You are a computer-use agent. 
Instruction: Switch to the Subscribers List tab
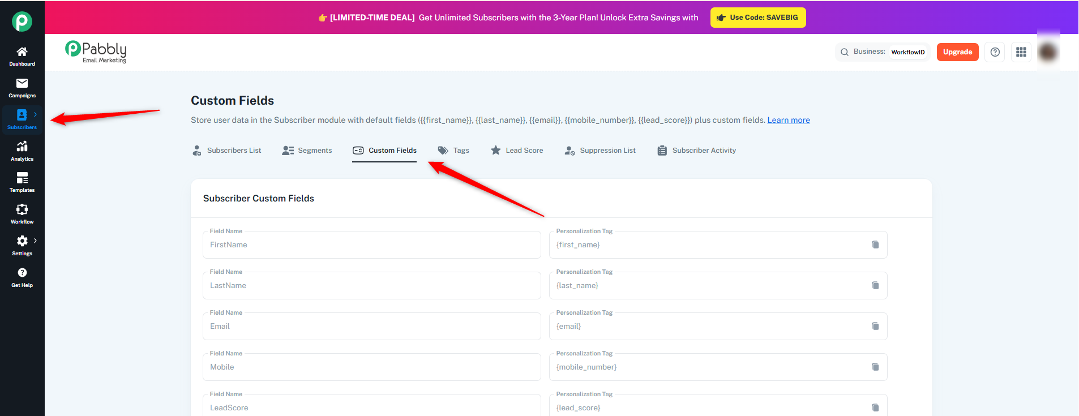click(x=226, y=151)
